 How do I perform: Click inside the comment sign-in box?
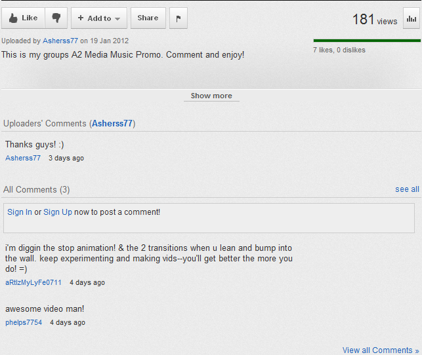pyautogui.click(x=209, y=218)
